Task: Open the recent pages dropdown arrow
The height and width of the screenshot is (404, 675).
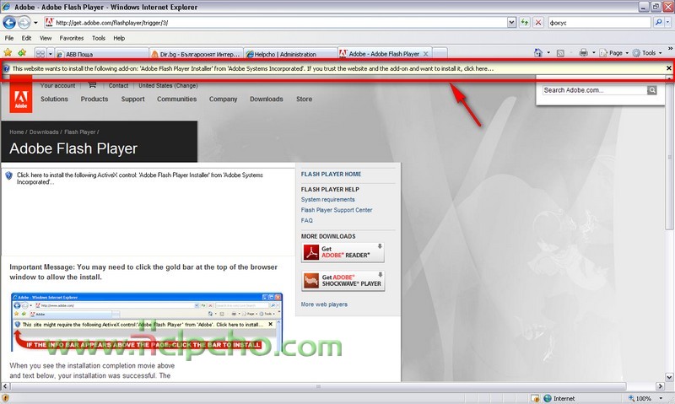Action: (35, 23)
